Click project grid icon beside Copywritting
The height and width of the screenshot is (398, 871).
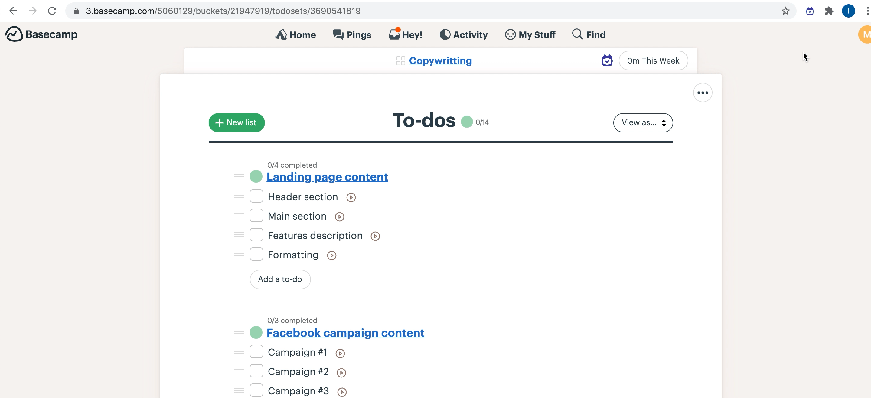click(400, 61)
